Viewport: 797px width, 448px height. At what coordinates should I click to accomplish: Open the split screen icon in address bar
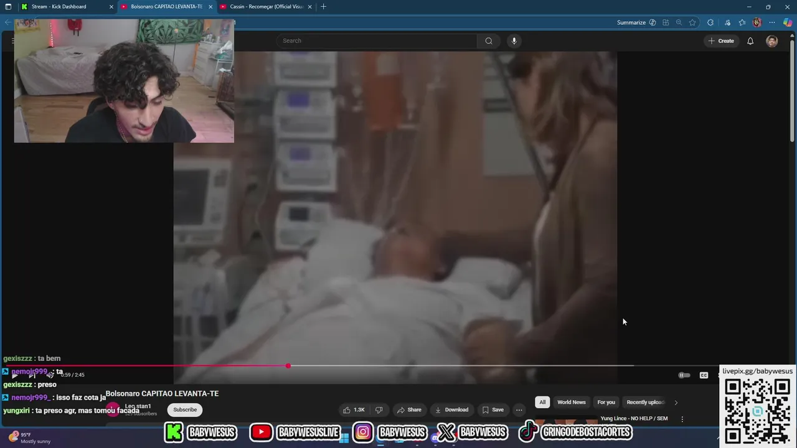tap(666, 22)
